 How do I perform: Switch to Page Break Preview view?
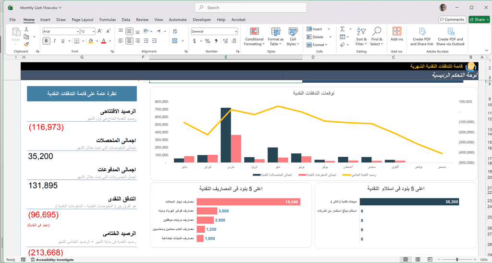430,259
